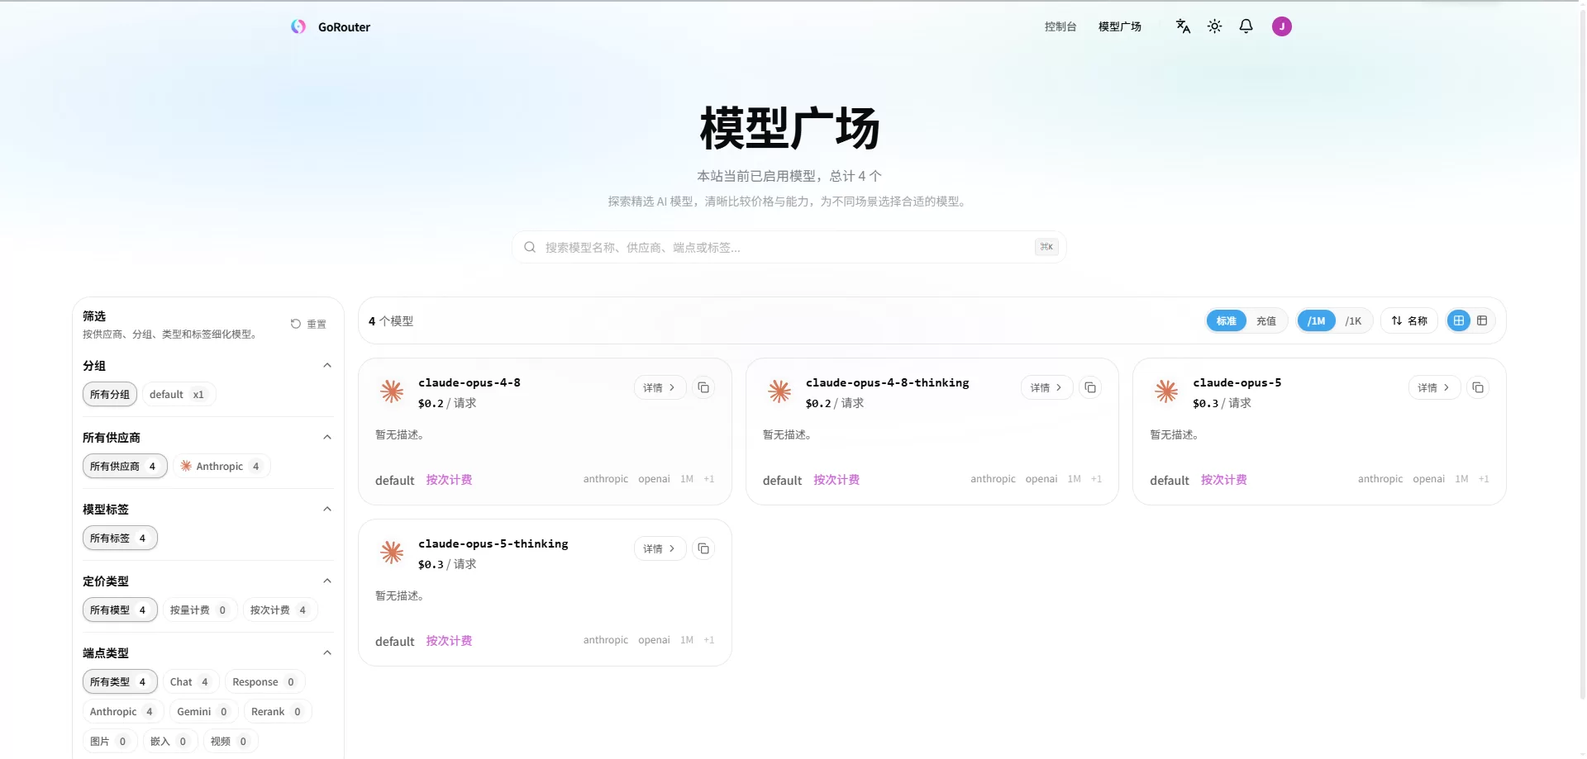Filter endpoint type by 图片
This screenshot has height=759, width=1587.
pyautogui.click(x=109, y=741)
